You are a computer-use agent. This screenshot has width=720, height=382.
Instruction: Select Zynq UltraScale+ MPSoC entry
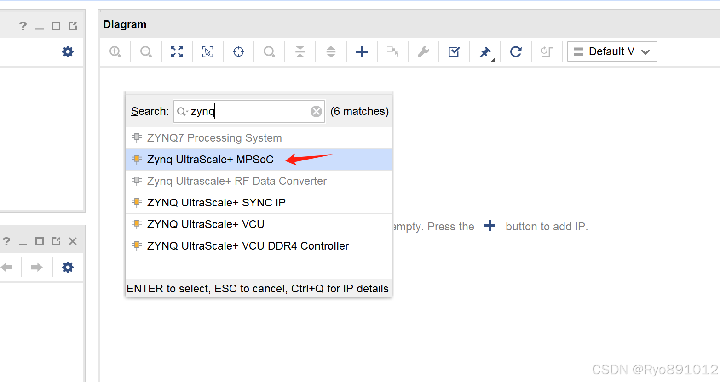point(259,160)
